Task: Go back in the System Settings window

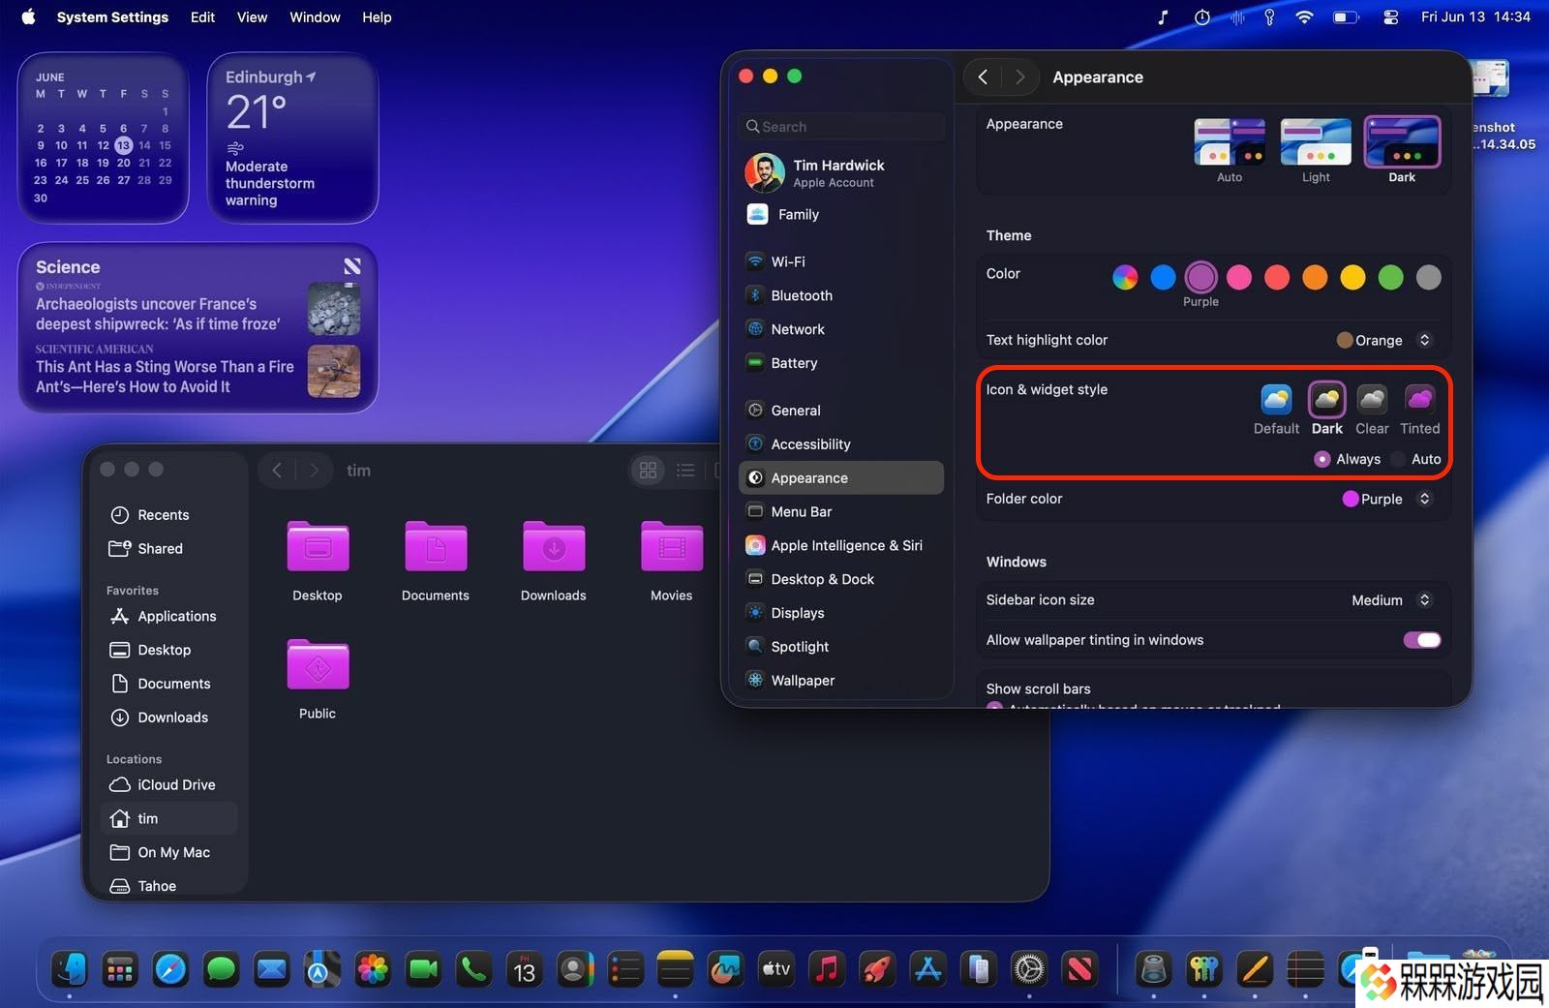Action: 983,76
